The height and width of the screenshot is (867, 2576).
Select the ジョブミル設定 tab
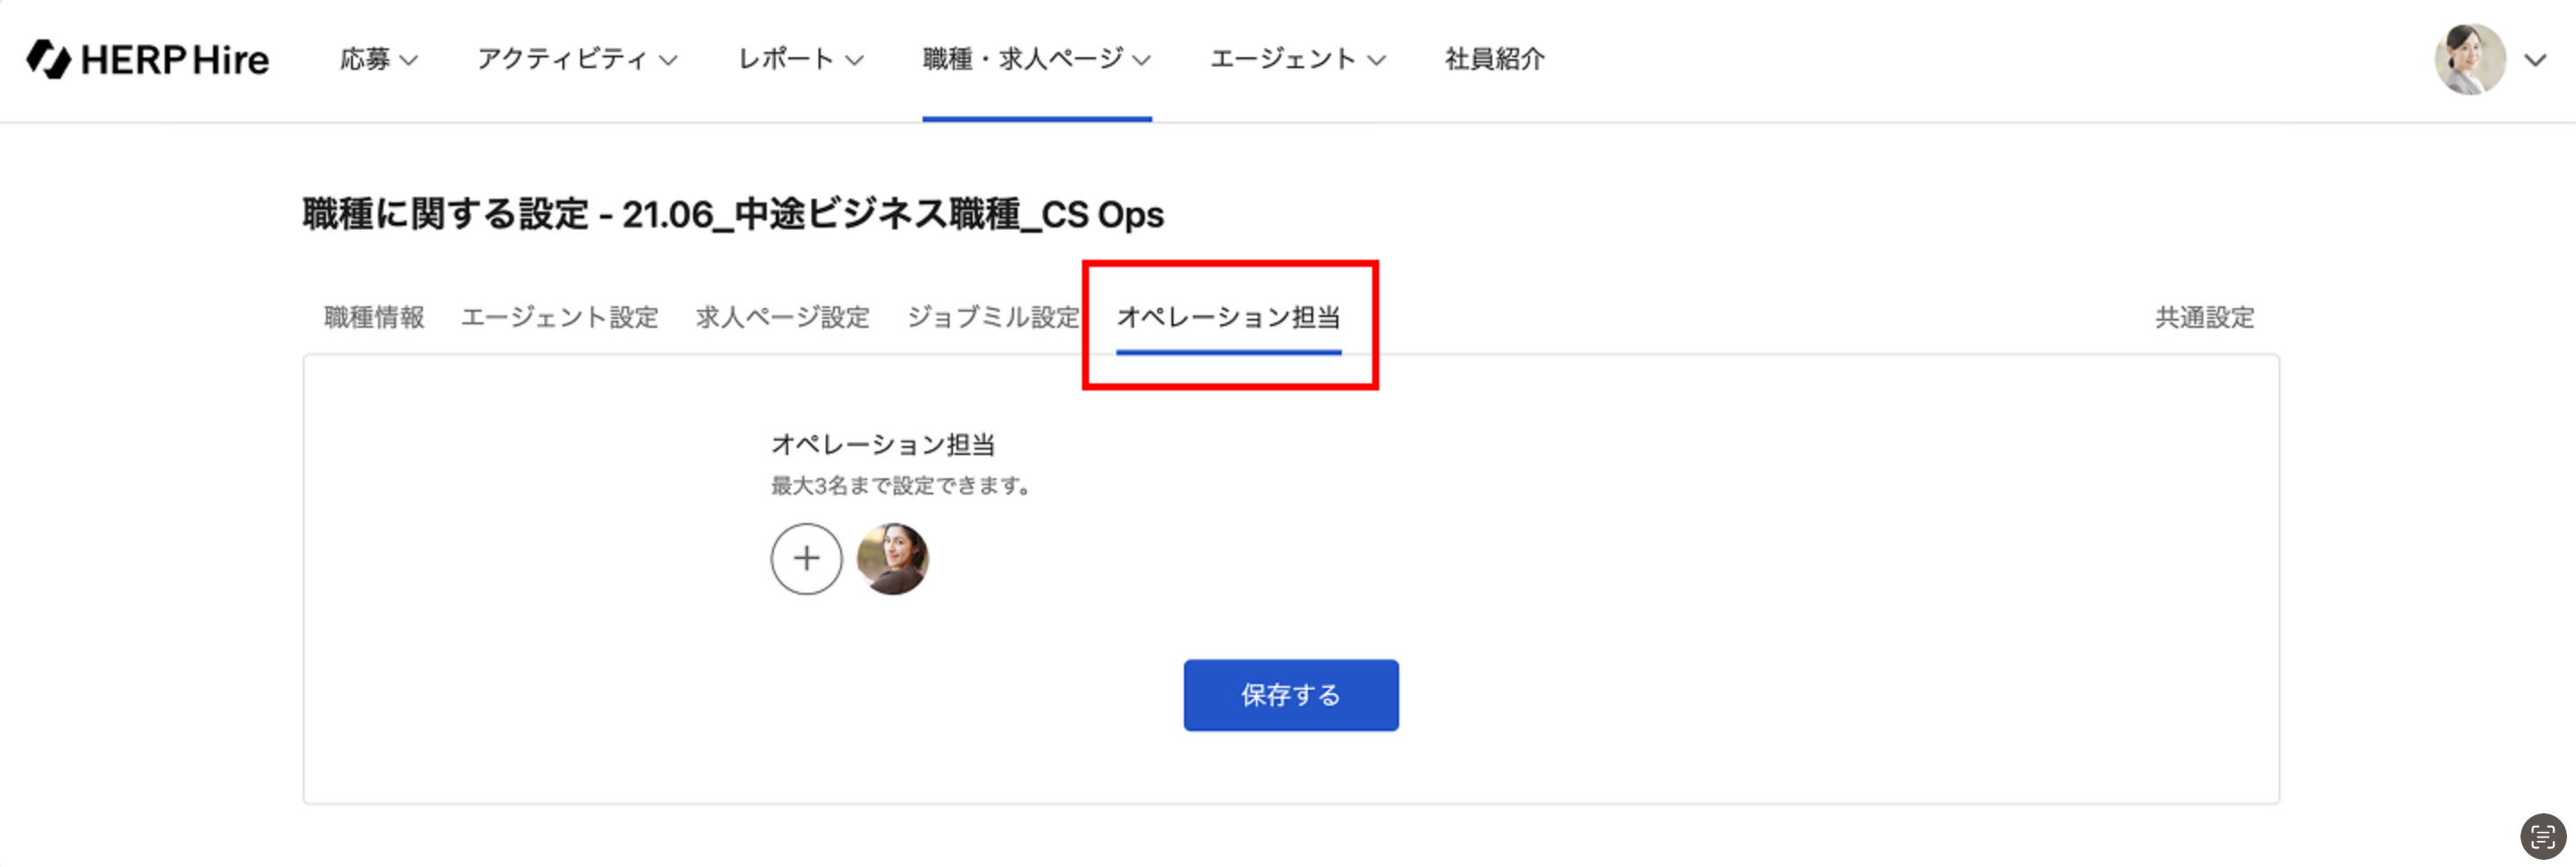(x=992, y=318)
